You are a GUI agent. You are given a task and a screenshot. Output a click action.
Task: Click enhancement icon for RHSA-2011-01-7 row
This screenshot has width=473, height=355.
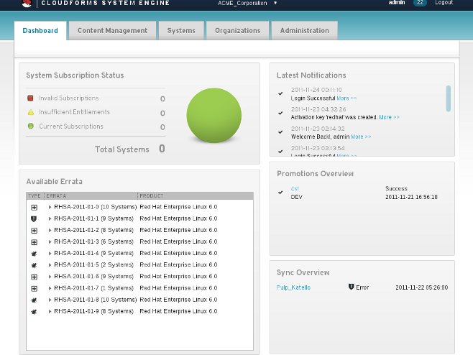(34, 289)
